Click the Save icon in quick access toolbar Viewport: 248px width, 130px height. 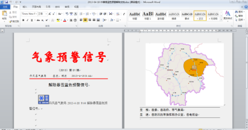click(6, 2)
